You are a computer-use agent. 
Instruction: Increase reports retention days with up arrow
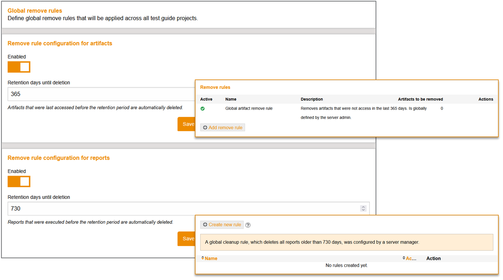pyautogui.click(x=363, y=207)
